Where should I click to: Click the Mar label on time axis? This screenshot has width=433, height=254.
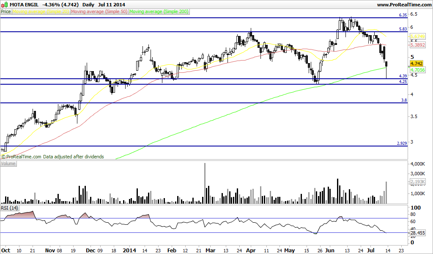point(210,251)
